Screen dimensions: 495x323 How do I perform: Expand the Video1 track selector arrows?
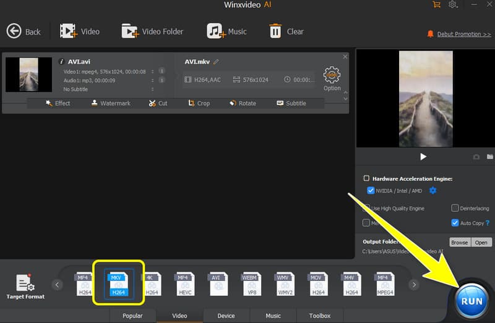[x=152, y=72]
